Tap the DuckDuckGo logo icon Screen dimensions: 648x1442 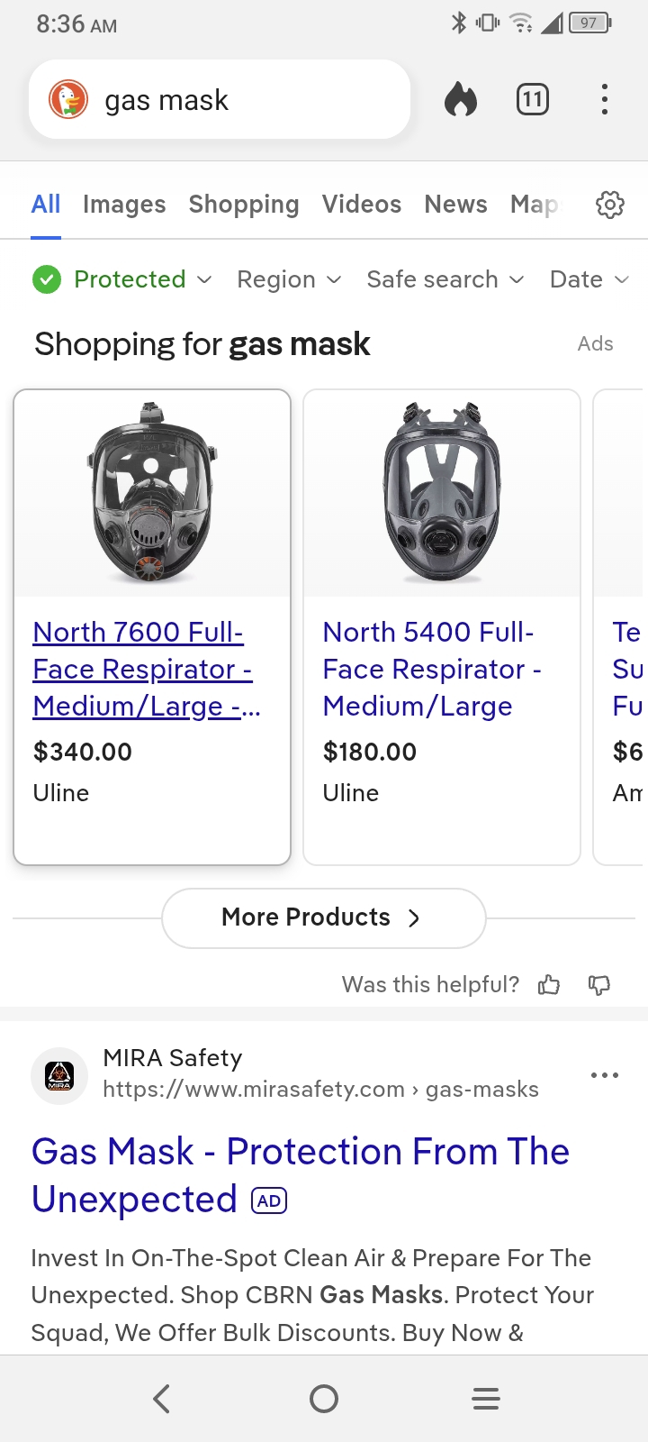(67, 99)
